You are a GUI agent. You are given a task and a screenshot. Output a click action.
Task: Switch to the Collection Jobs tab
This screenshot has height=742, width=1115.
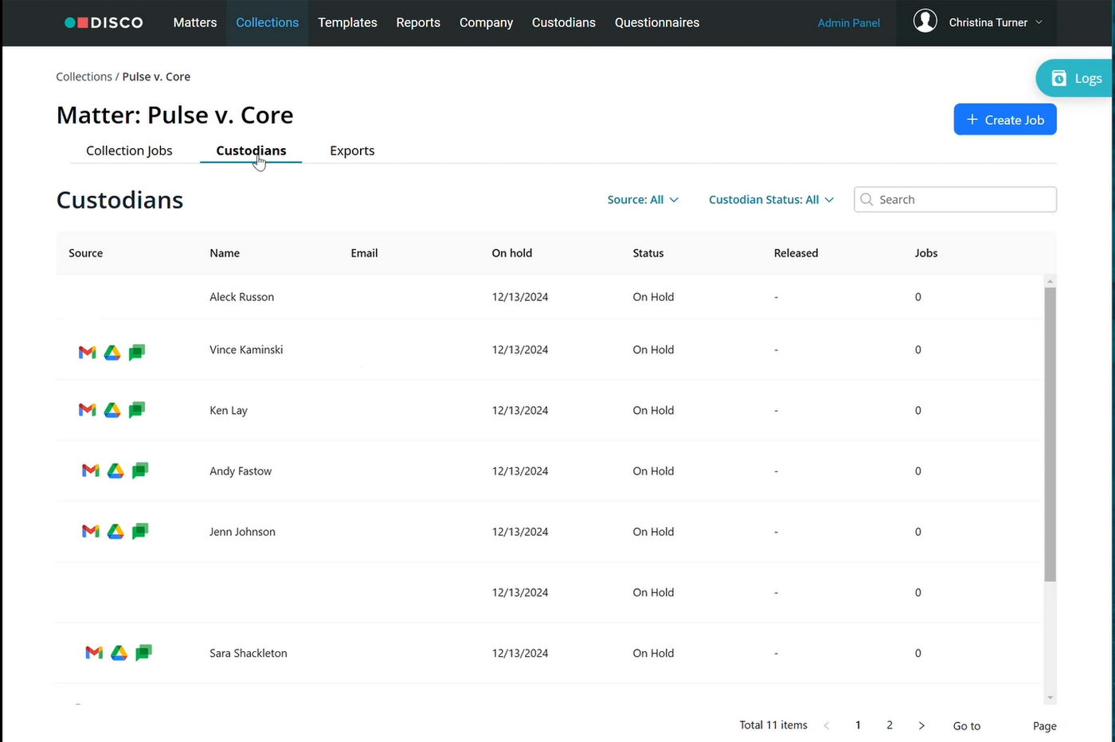coord(129,150)
